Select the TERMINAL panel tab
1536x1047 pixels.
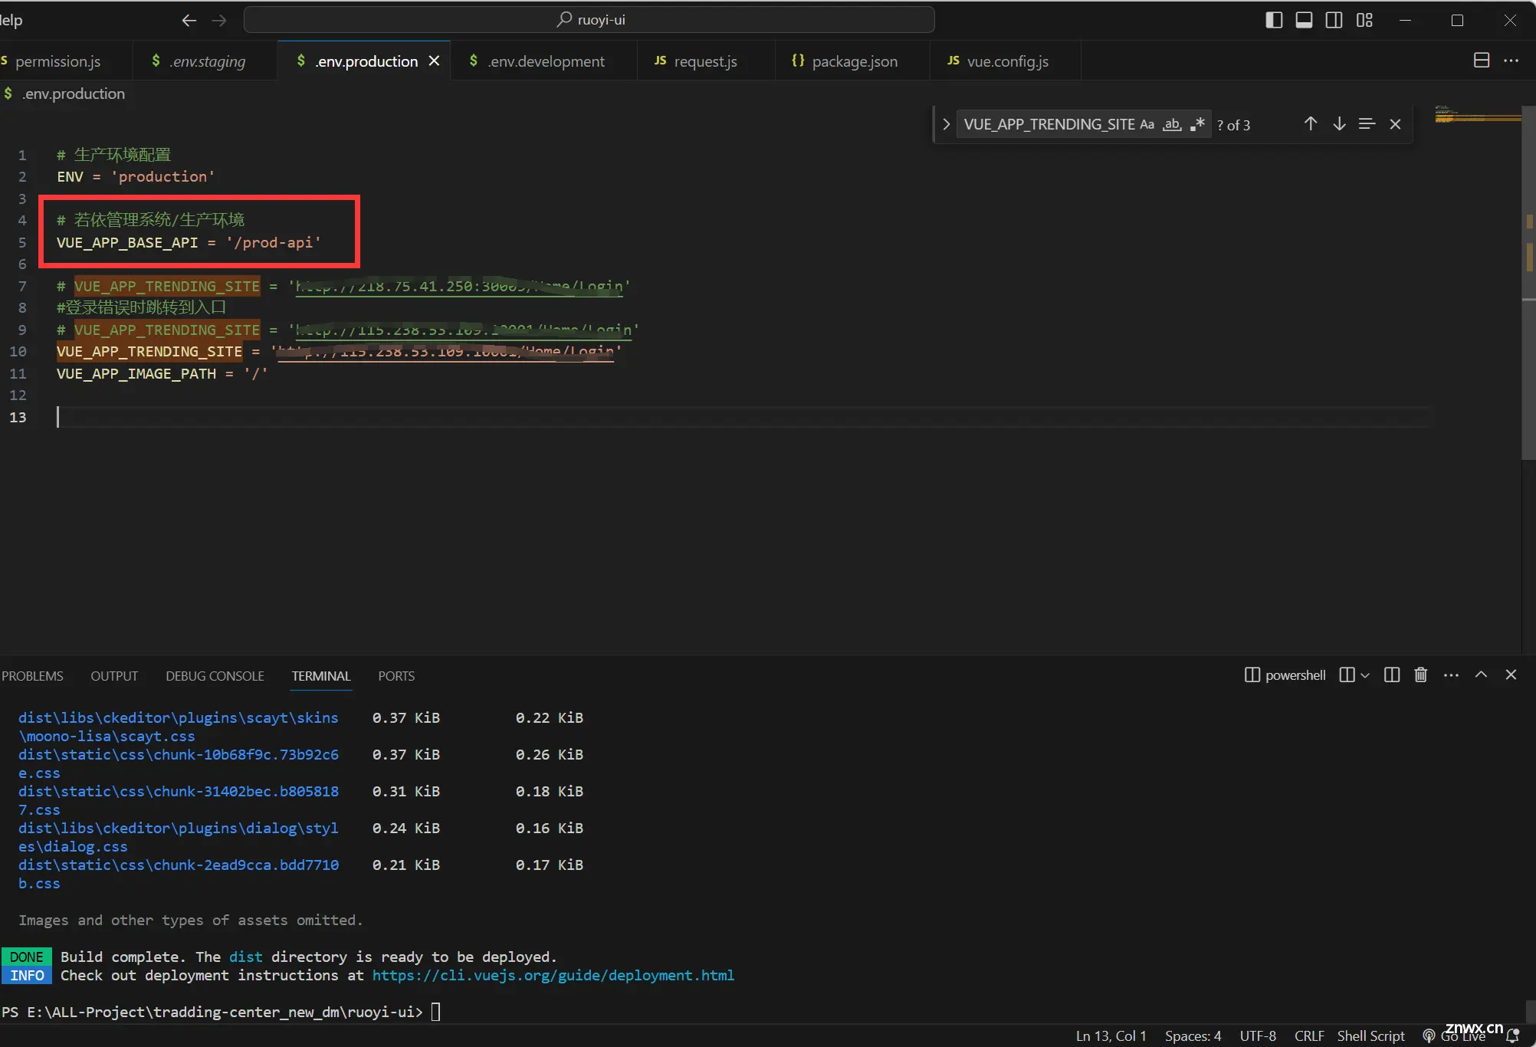click(320, 676)
